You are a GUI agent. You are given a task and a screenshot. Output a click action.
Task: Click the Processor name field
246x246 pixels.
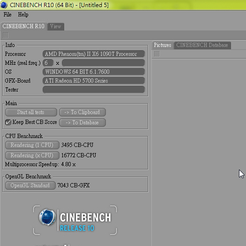94,54
